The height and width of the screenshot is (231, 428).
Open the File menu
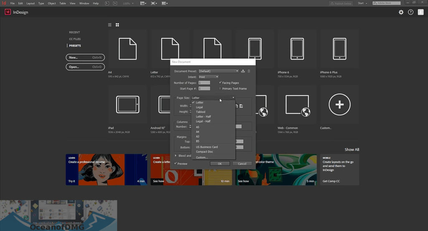[x=13, y=3]
